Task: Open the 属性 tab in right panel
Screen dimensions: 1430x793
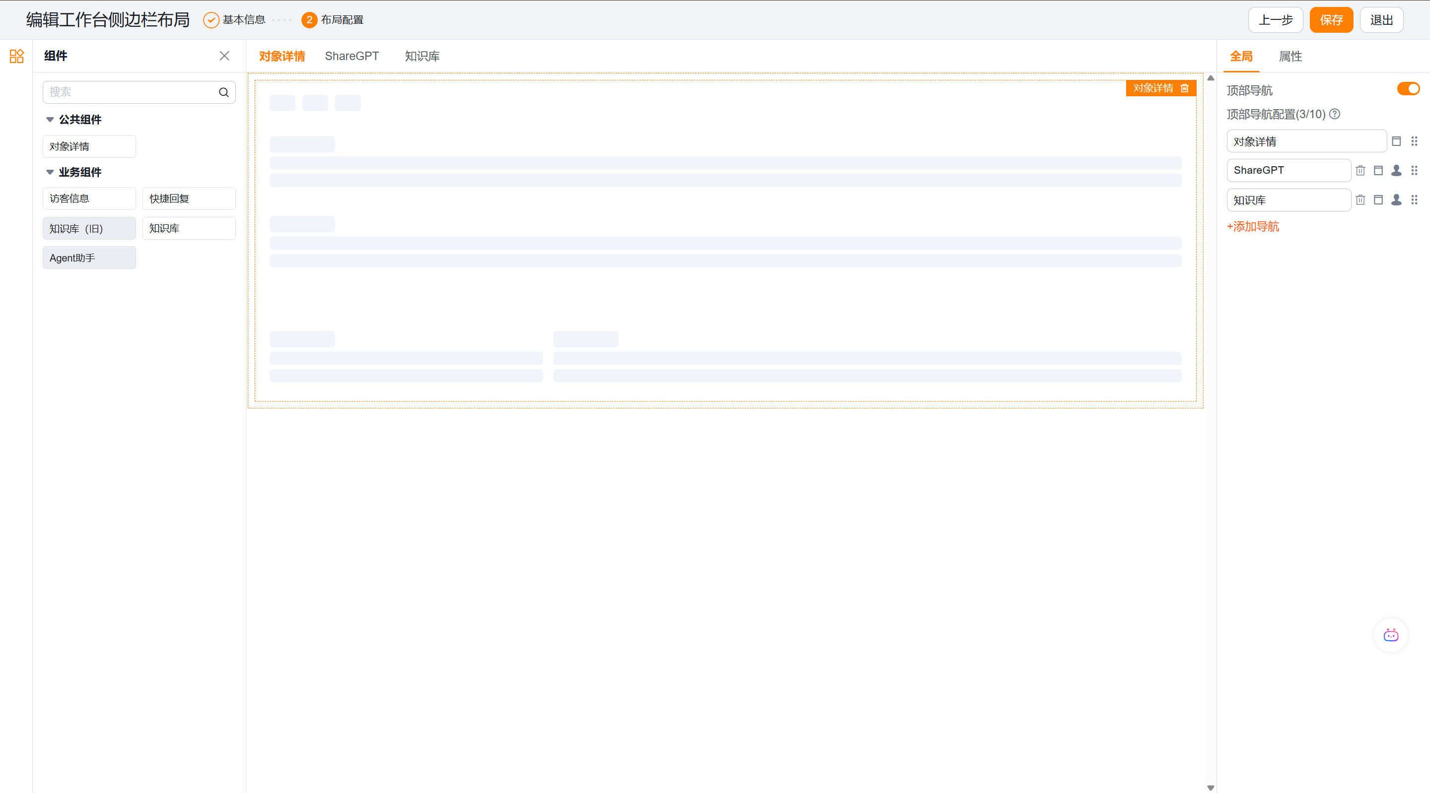Action: tap(1290, 56)
